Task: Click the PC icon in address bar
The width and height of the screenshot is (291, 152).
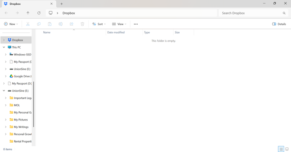Action: 51,13
